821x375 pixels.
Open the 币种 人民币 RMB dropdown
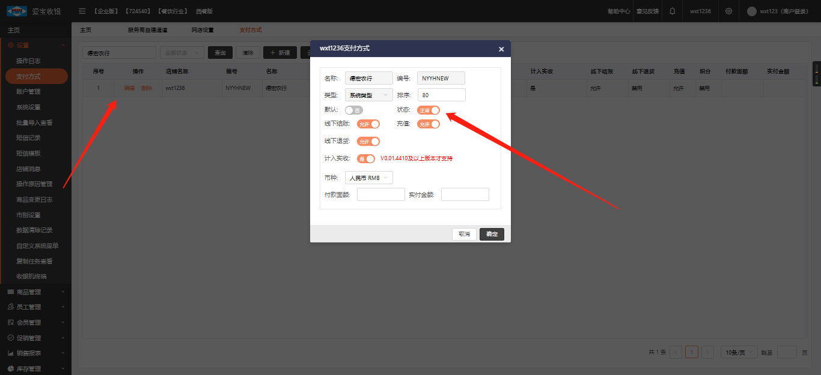coord(368,178)
